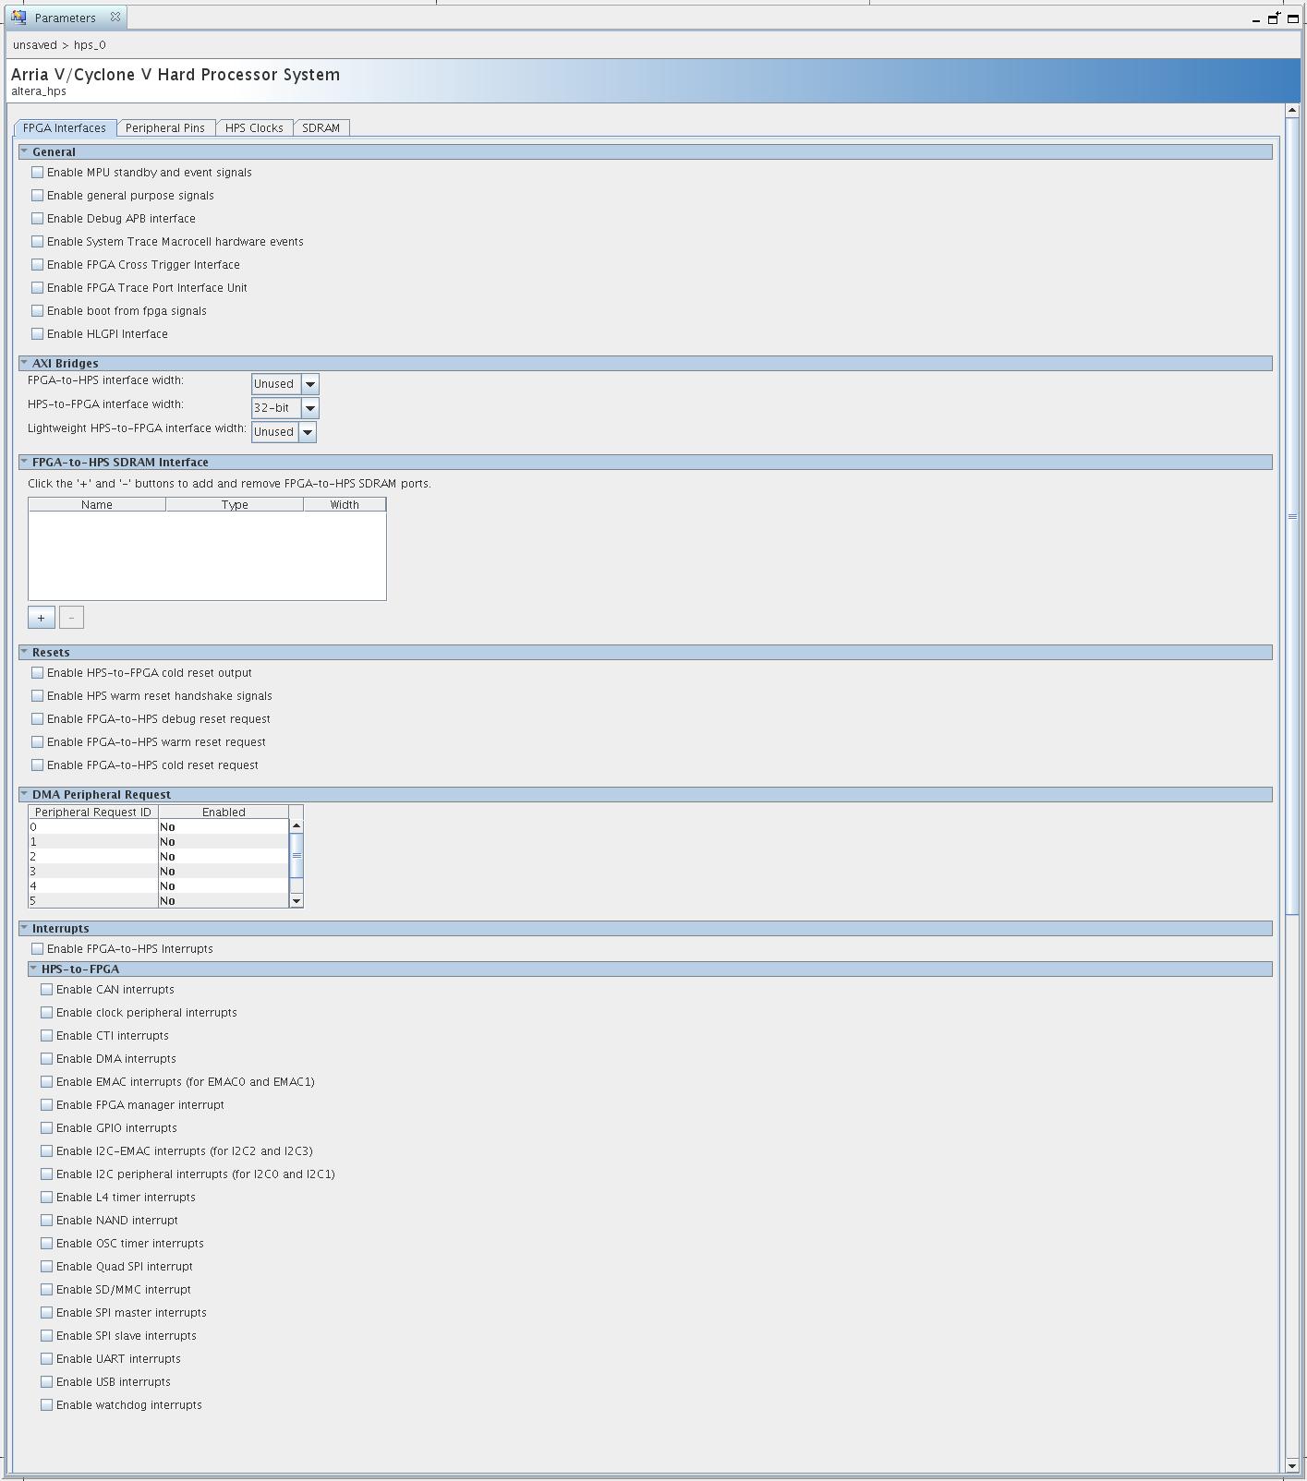This screenshot has width=1307, height=1481.
Task: Enable FPGA Trace Port Interface Unit
Action: point(38,288)
